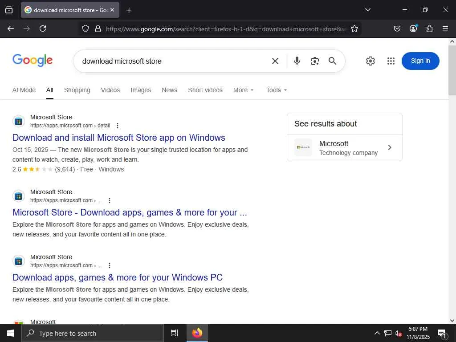The image size is (456, 342).
Task: Click the 2.6 star rating text
Action: [16, 169]
